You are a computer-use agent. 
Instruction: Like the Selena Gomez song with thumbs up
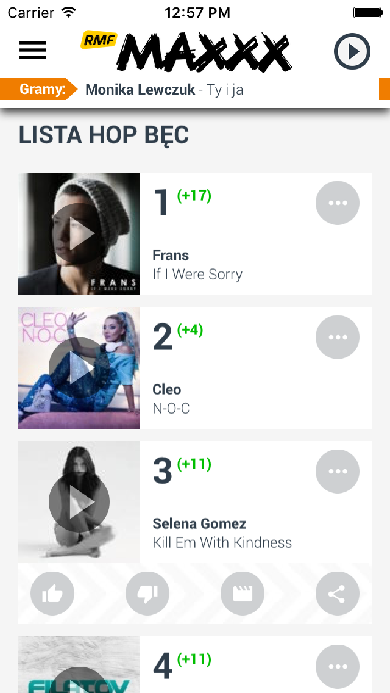pos(52,593)
